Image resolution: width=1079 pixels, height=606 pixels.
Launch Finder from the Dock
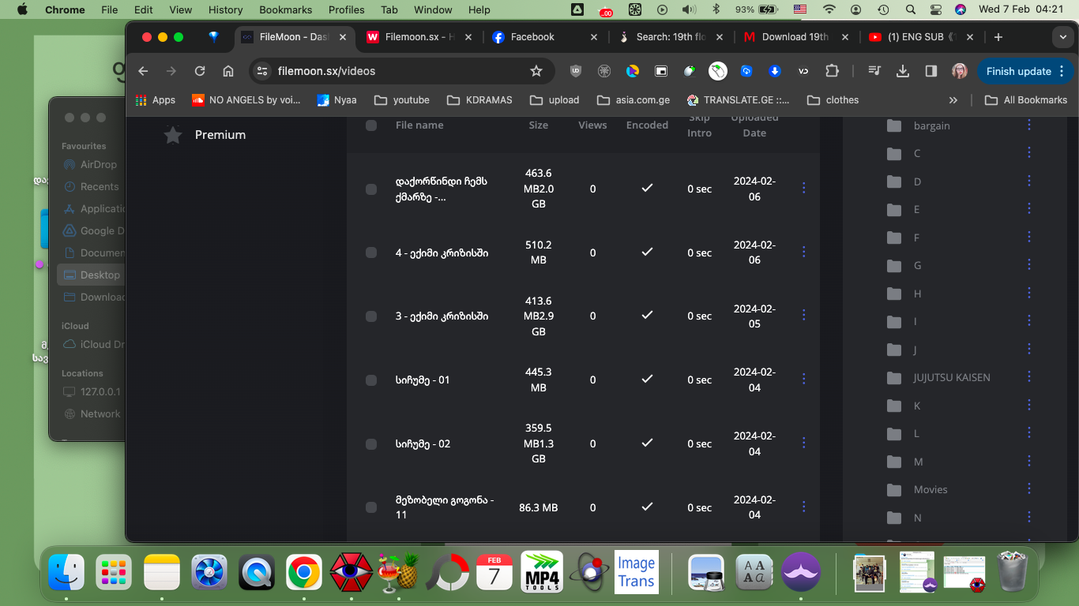(x=66, y=572)
